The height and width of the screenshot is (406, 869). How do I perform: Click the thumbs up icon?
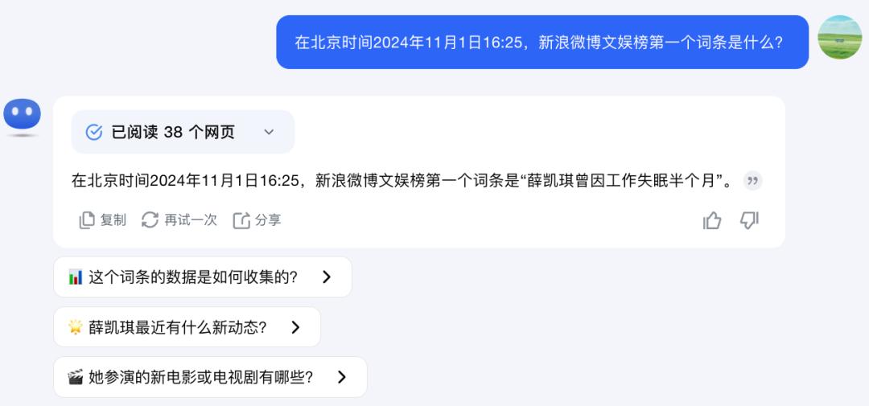[x=712, y=220]
